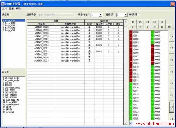Click the up-arrow 3 button
This screenshot has height=128, width=176.
point(171,48)
